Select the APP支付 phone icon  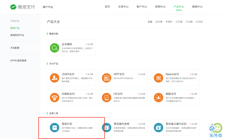coord(106,78)
